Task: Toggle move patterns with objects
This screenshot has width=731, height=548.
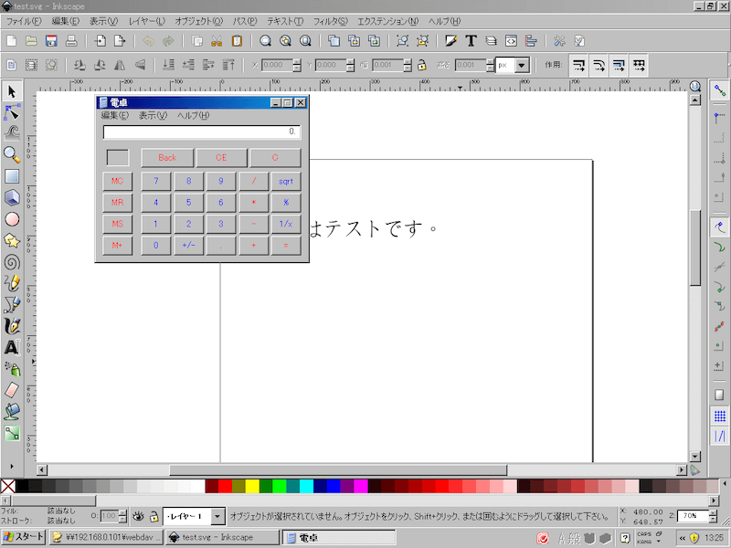Action: click(639, 65)
